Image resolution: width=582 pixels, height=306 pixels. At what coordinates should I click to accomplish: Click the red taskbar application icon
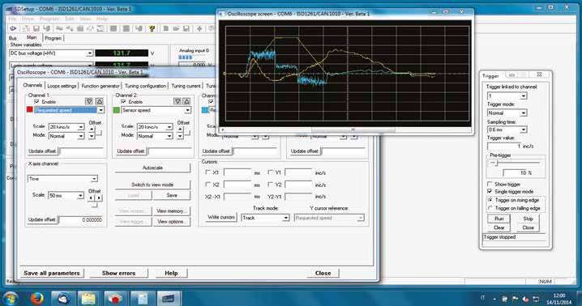click(x=115, y=298)
